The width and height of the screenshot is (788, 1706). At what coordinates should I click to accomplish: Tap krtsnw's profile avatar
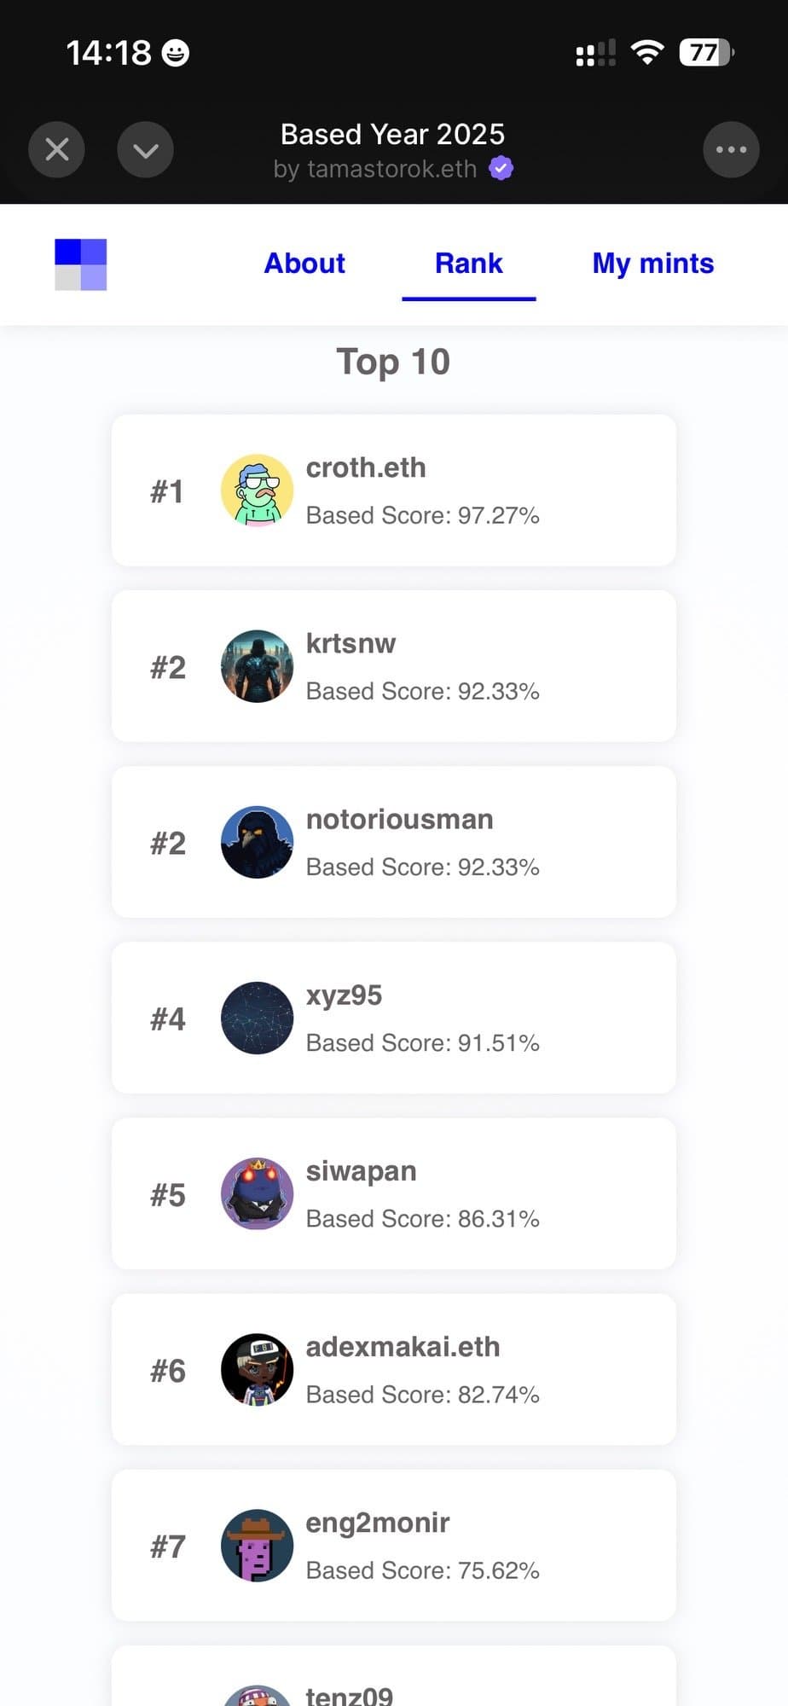click(x=257, y=666)
